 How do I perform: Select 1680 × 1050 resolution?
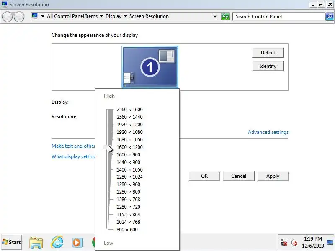(x=129, y=140)
